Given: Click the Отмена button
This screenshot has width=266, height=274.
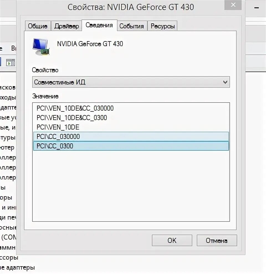Looking at the screenshot, I should tap(217, 240).
